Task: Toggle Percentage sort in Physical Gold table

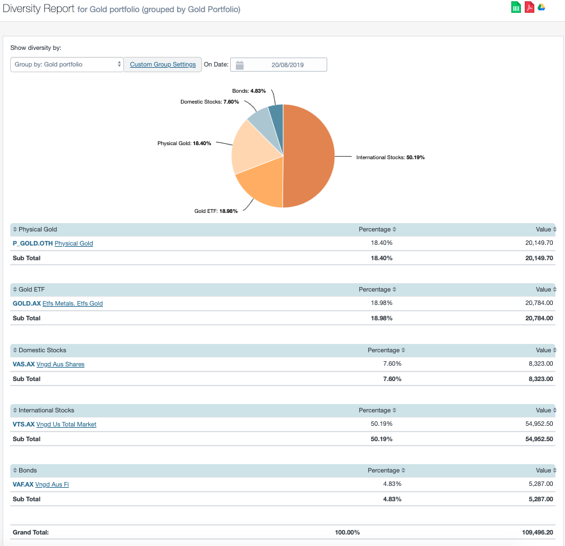Action: click(x=394, y=229)
